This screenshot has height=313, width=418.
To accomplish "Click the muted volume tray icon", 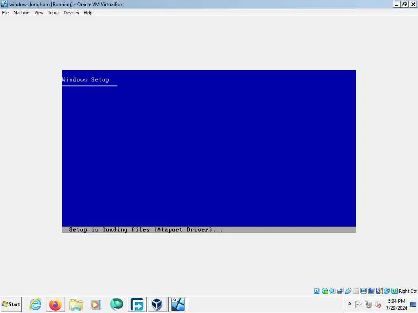I will (378, 304).
